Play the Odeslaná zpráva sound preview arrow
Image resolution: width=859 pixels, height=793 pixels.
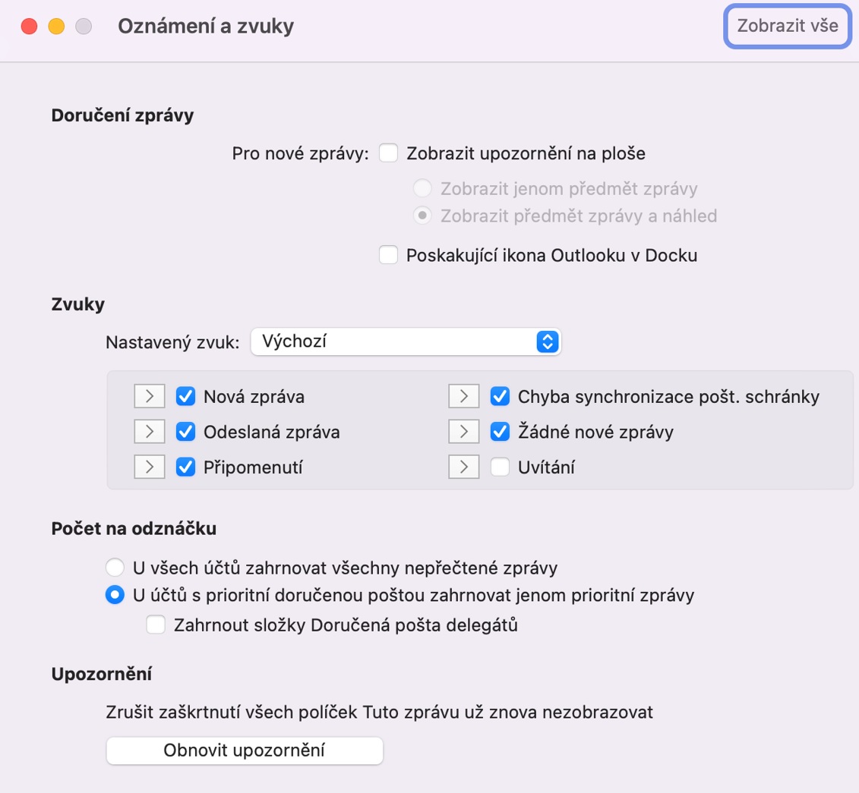coord(150,432)
